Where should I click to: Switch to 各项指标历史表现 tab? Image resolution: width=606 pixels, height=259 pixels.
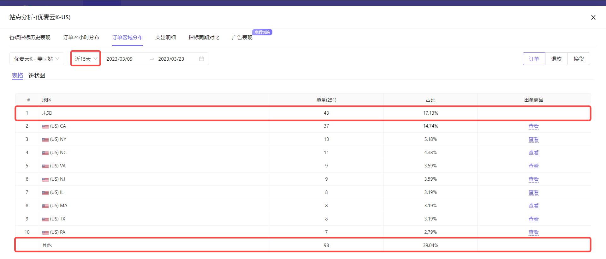[x=30, y=37]
